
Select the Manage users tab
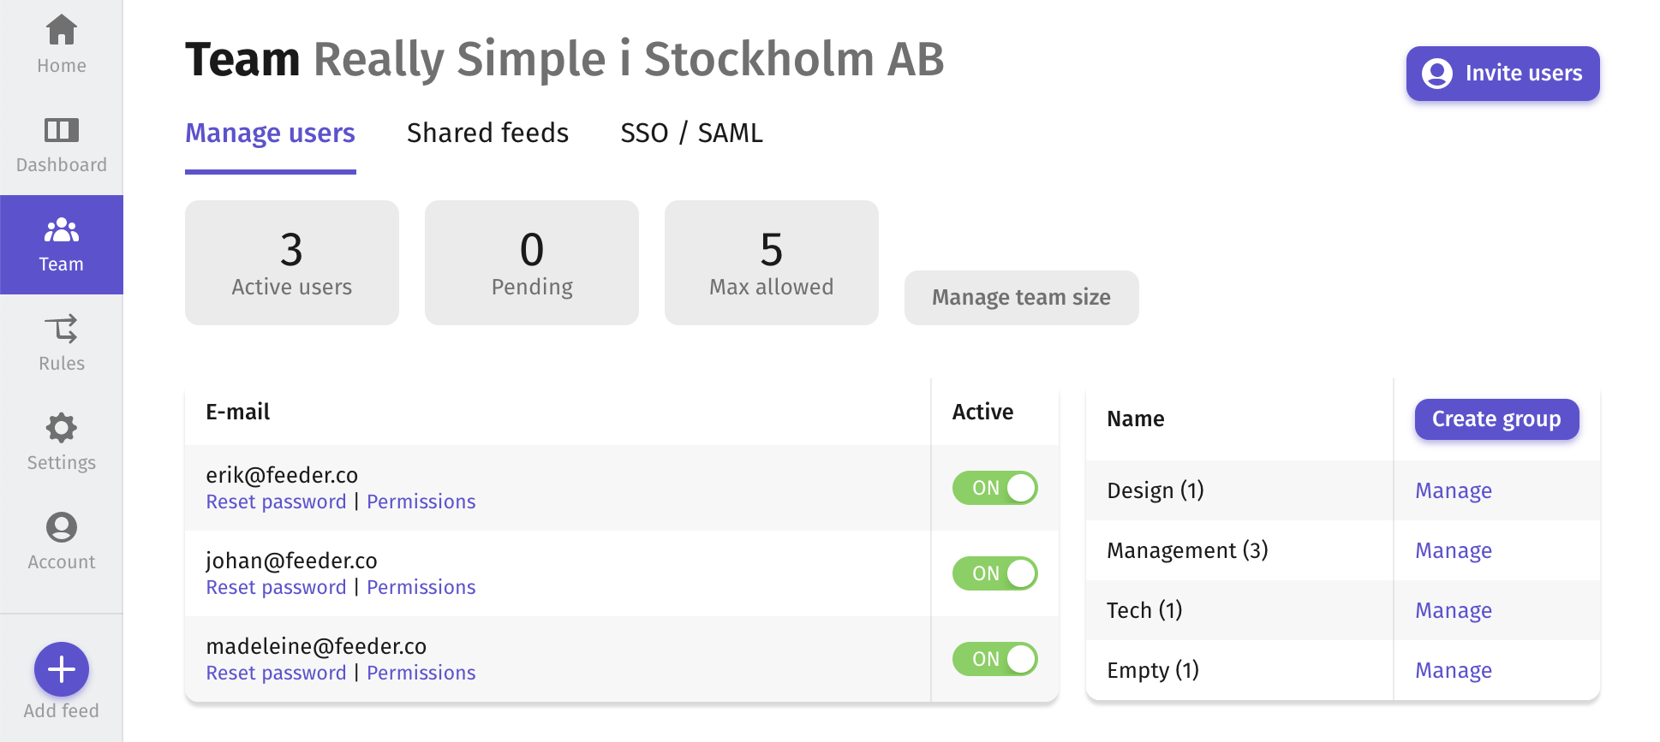click(x=270, y=134)
